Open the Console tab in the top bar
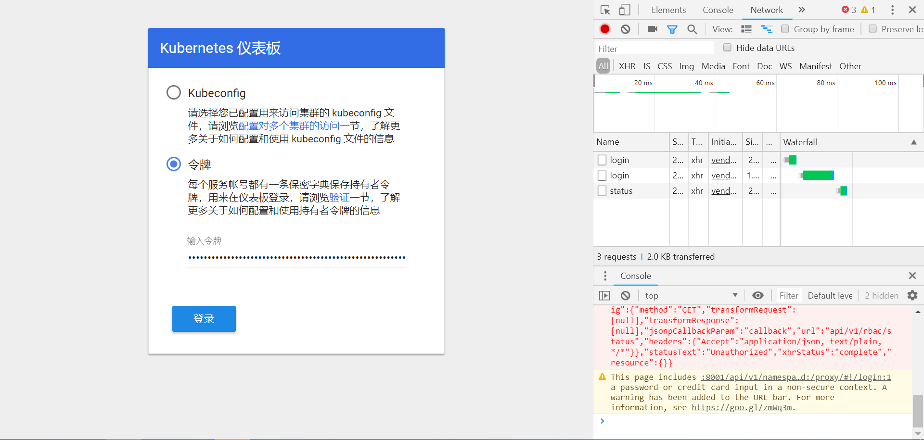 point(718,10)
